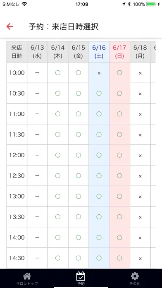Select 12:00 circle on 6/15 Friday

click(79, 155)
